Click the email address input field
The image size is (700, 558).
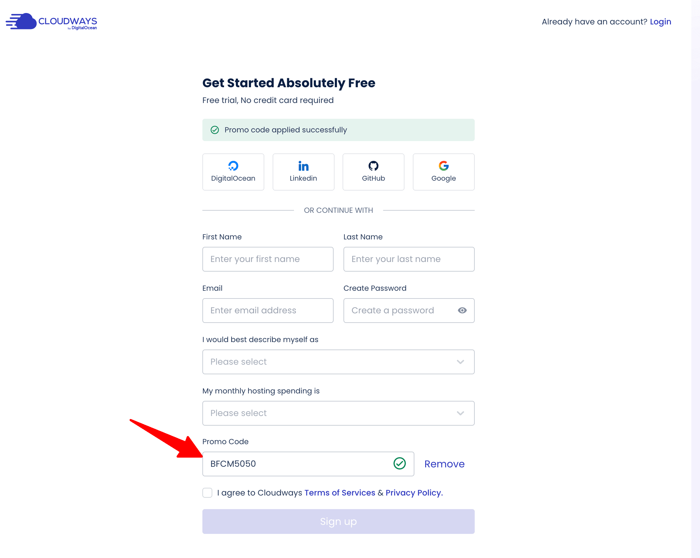pos(268,310)
